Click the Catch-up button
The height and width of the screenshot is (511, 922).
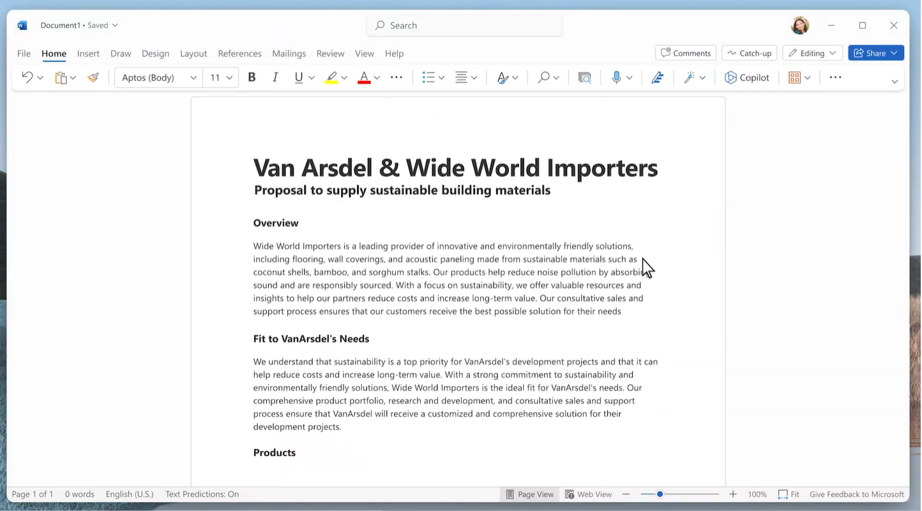[749, 53]
